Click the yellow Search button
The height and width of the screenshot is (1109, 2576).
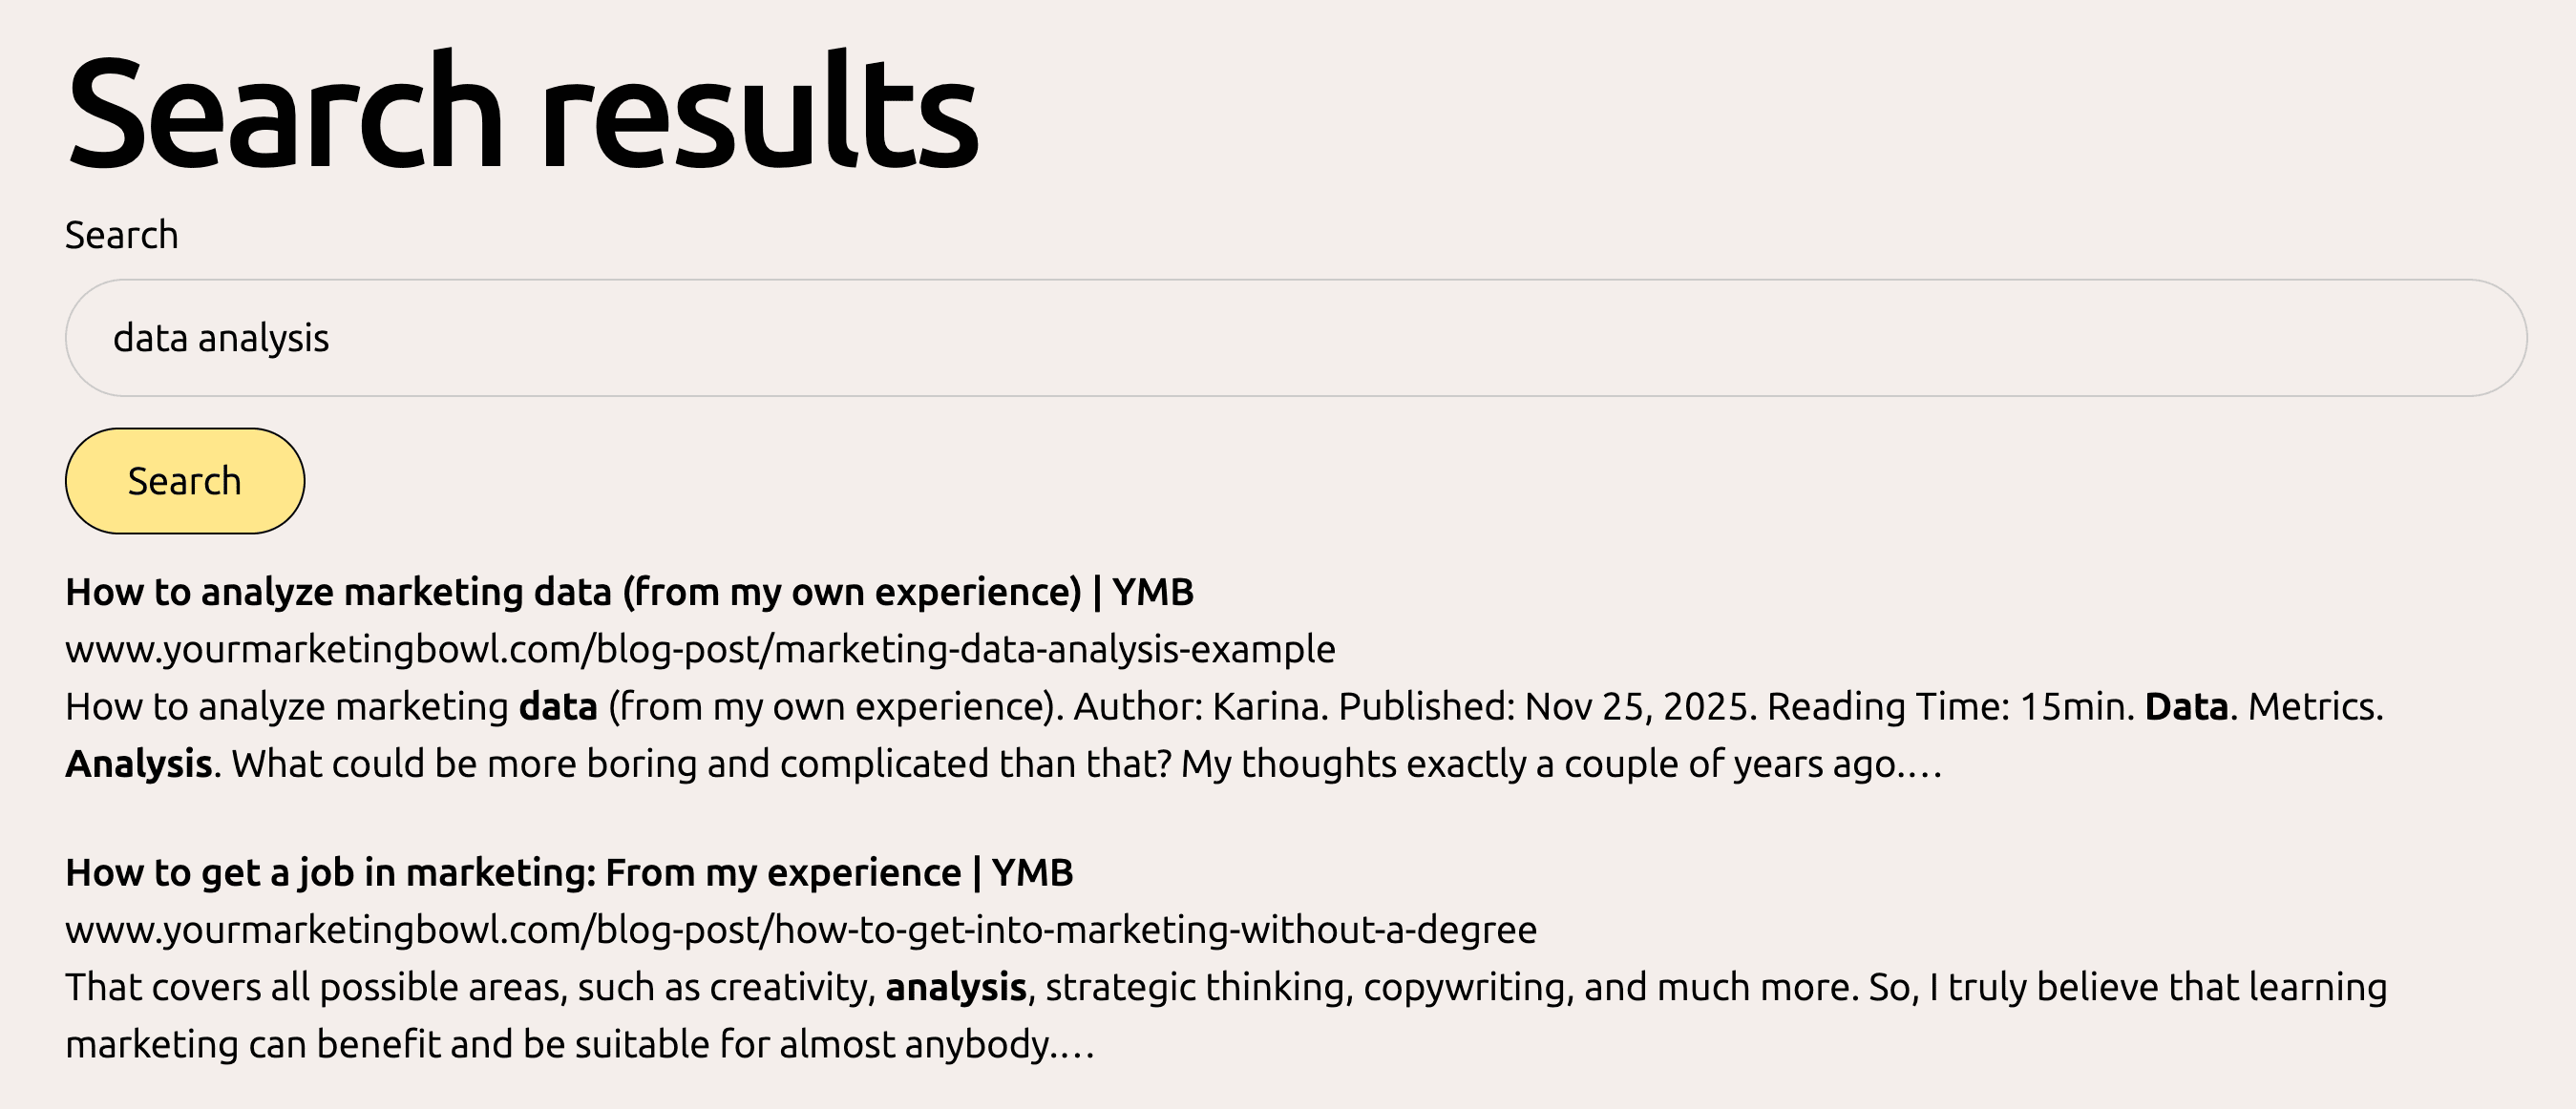coord(184,480)
